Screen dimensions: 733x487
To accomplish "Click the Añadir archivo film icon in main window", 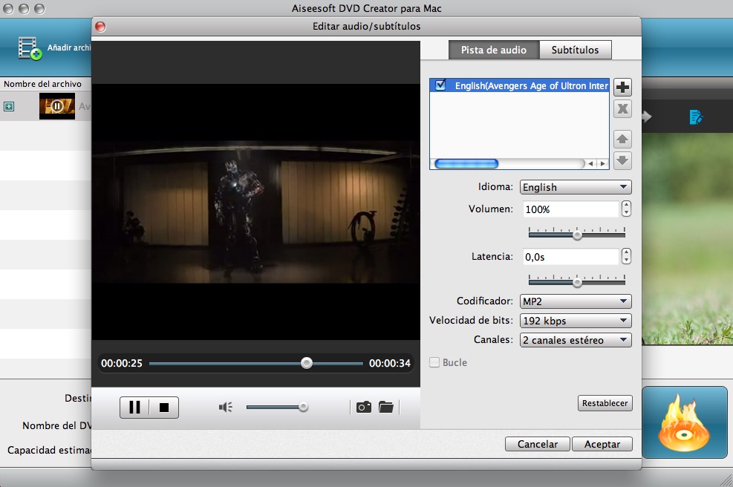I will point(30,48).
